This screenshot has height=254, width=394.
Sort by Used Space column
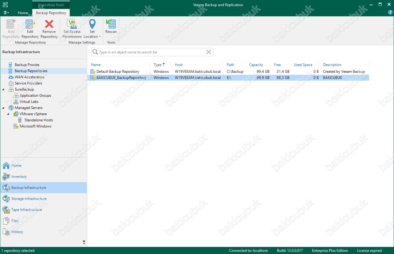point(303,65)
